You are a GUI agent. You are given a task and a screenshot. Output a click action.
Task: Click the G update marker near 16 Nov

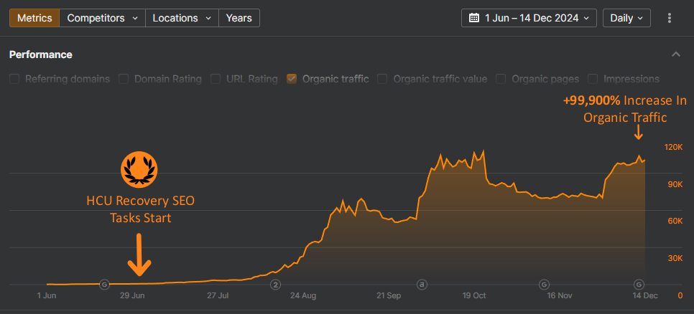point(544,284)
